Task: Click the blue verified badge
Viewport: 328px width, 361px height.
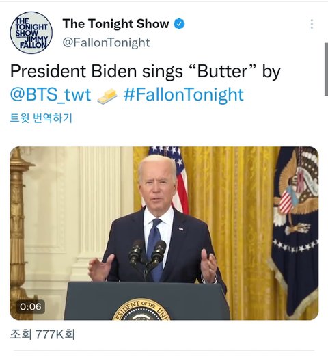Action: [179, 24]
